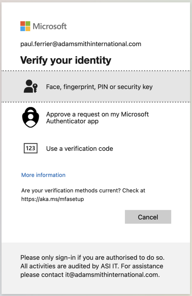Click the person with key icon
Viewport: 192px width, 296px height.
coord(30,87)
